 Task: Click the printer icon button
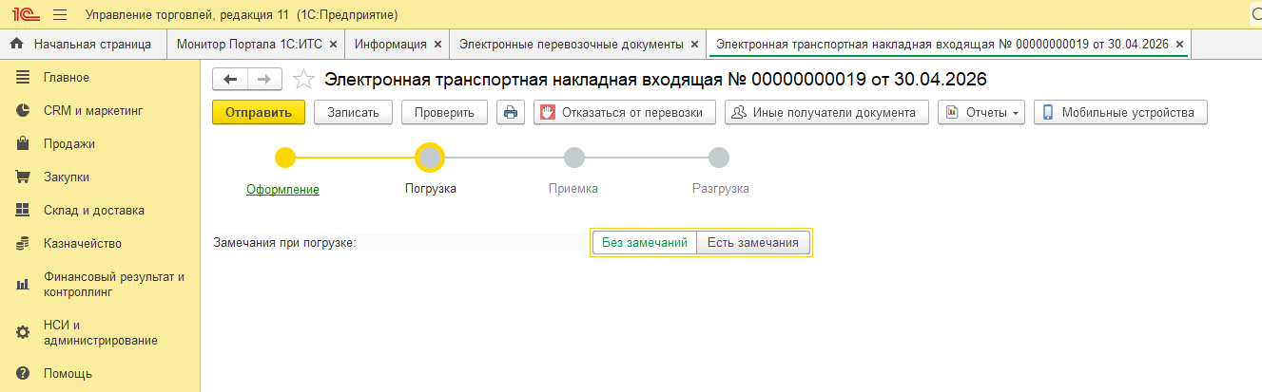point(511,112)
